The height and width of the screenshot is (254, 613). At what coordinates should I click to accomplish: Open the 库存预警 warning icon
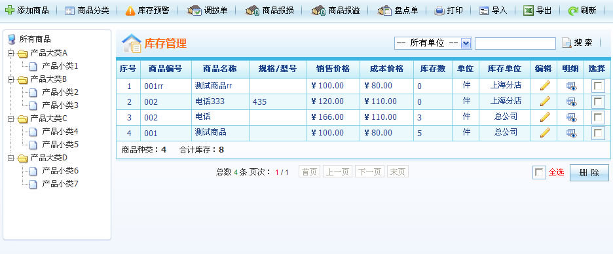pyautogui.click(x=130, y=11)
